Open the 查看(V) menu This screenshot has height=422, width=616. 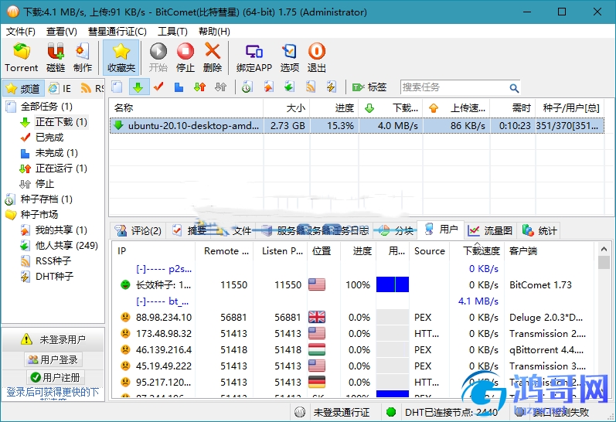click(61, 32)
